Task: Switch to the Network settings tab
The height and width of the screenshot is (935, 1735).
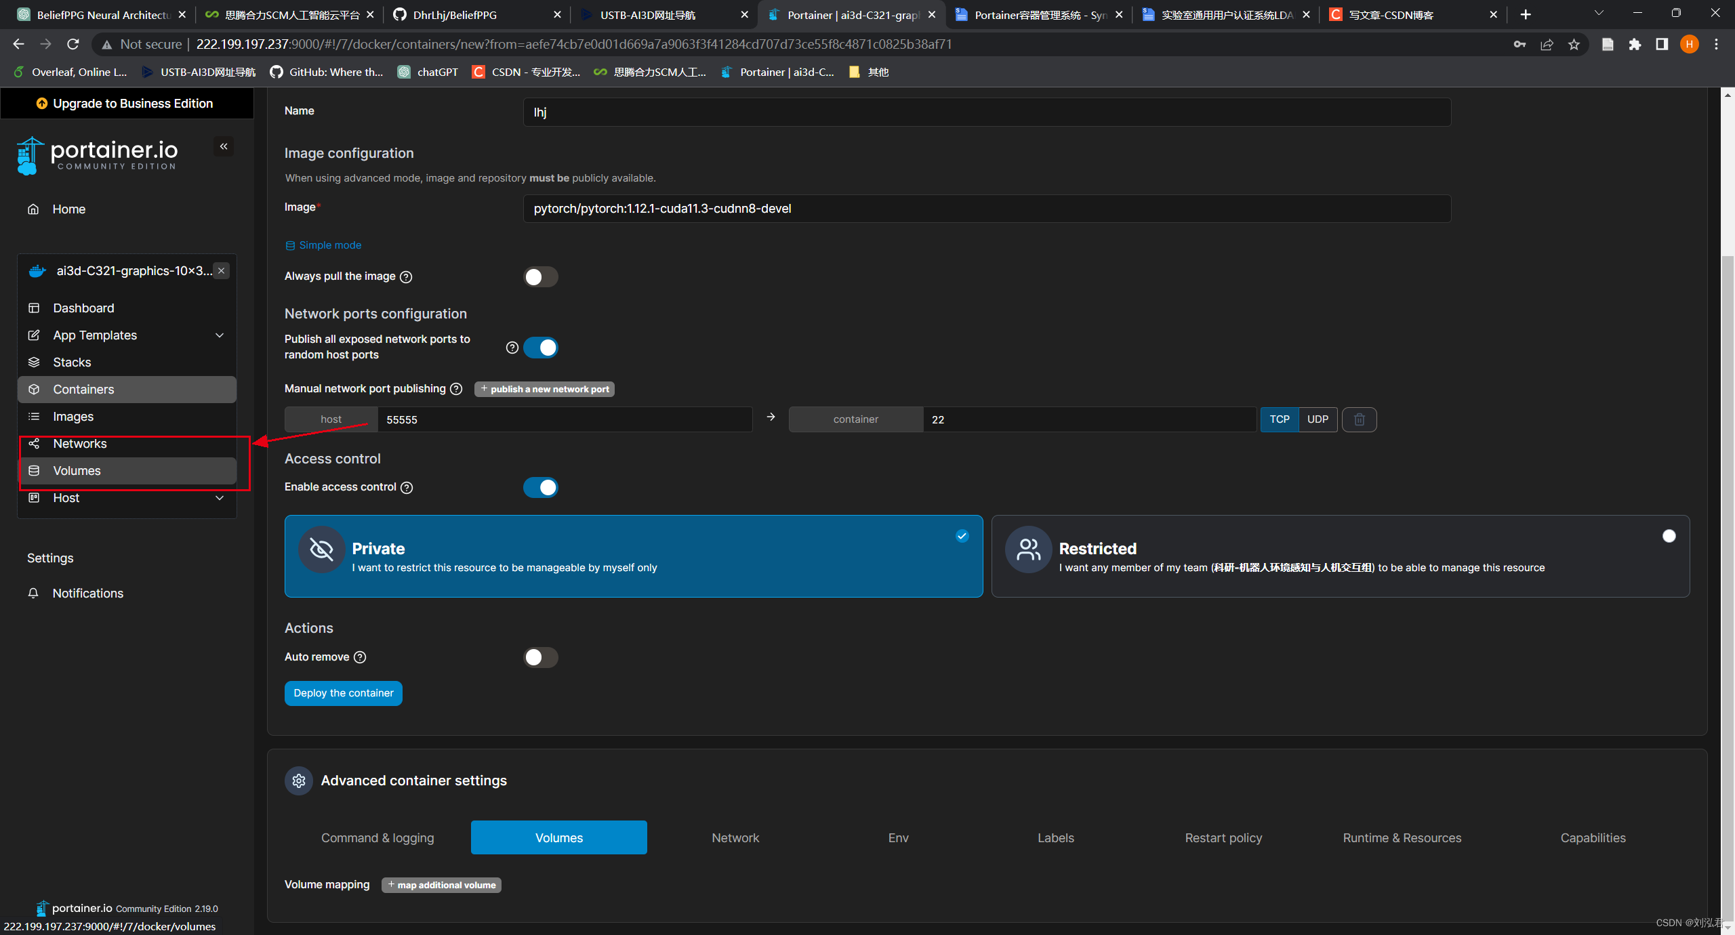Action: click(735, 838)
